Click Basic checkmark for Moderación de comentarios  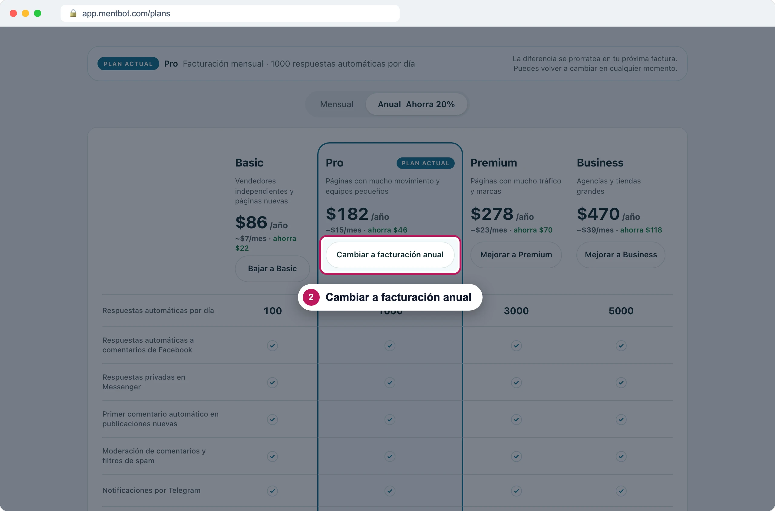point(272,456)
